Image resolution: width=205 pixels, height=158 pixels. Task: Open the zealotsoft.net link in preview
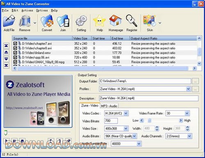pyautogui.click(x=24, y=108)
